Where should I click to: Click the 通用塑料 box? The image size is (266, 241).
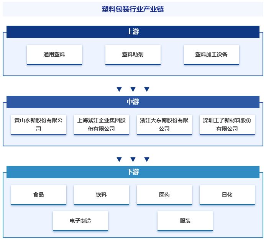[x=54, y=54]
